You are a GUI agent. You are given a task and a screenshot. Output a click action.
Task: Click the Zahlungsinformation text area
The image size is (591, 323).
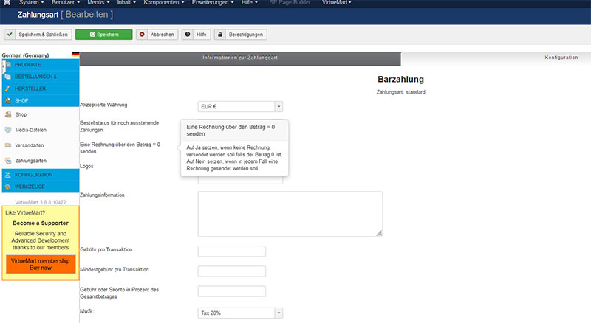point(290,214)
